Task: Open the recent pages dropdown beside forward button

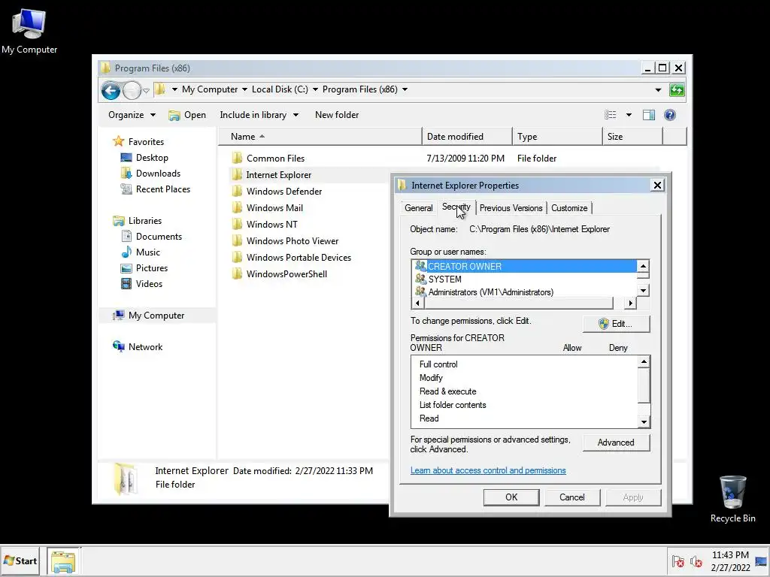Action: (x=146, y=91)
